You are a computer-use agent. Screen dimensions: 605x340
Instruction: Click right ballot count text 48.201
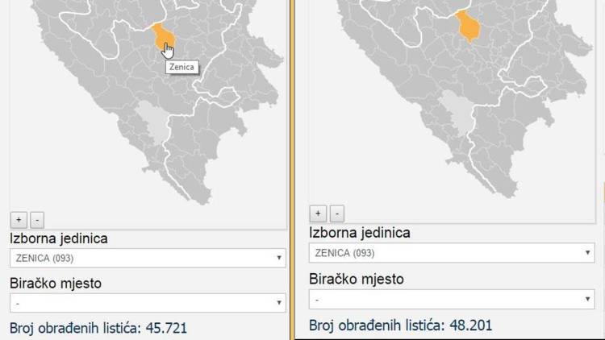400,325
